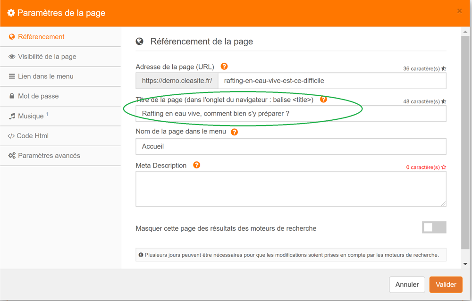
Task: Open Lien dans le menu settings
Action: [x=45, y=76]
